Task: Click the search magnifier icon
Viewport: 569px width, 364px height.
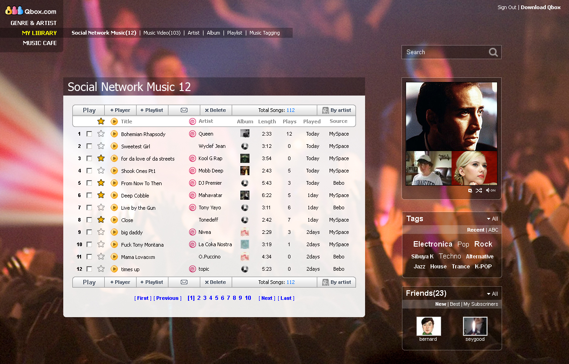Action: click(493, 52)
